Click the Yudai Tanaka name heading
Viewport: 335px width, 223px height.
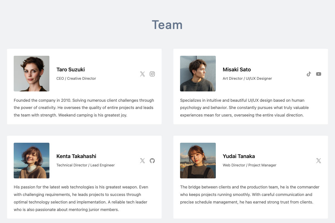tap(239, 156)
